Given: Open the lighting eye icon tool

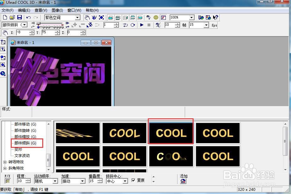Looking at the screenshot, I should tap(148, 18).
